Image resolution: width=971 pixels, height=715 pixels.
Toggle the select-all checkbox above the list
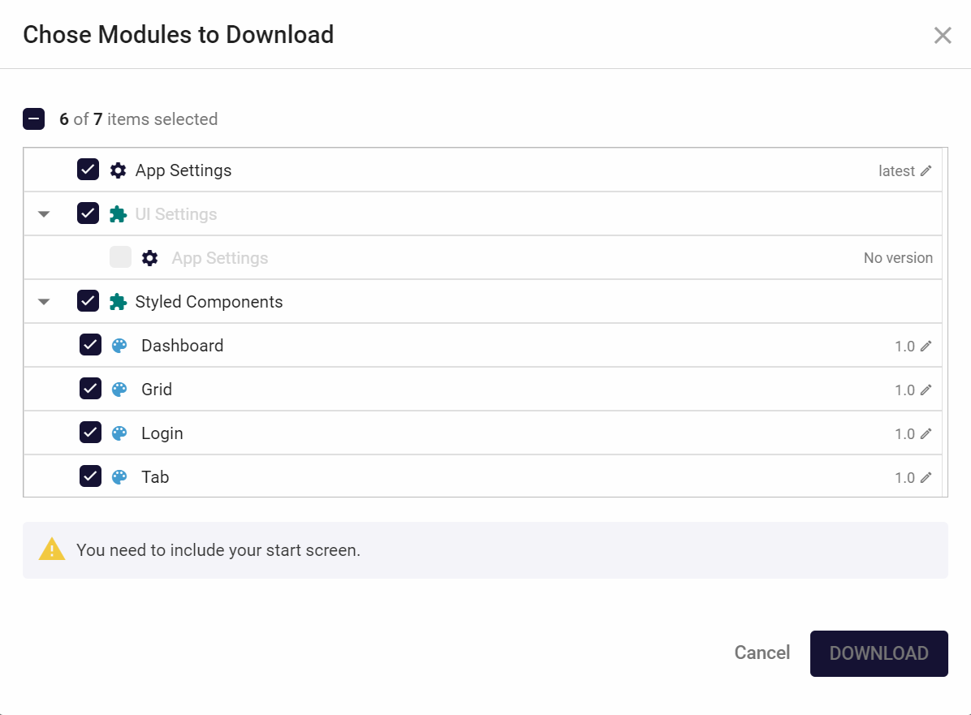coord(33,119)
